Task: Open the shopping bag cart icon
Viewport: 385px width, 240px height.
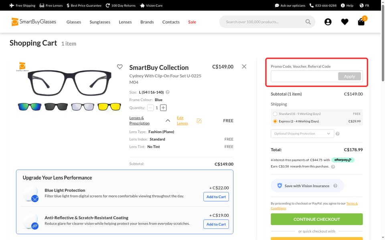Action: click(361, 22)
